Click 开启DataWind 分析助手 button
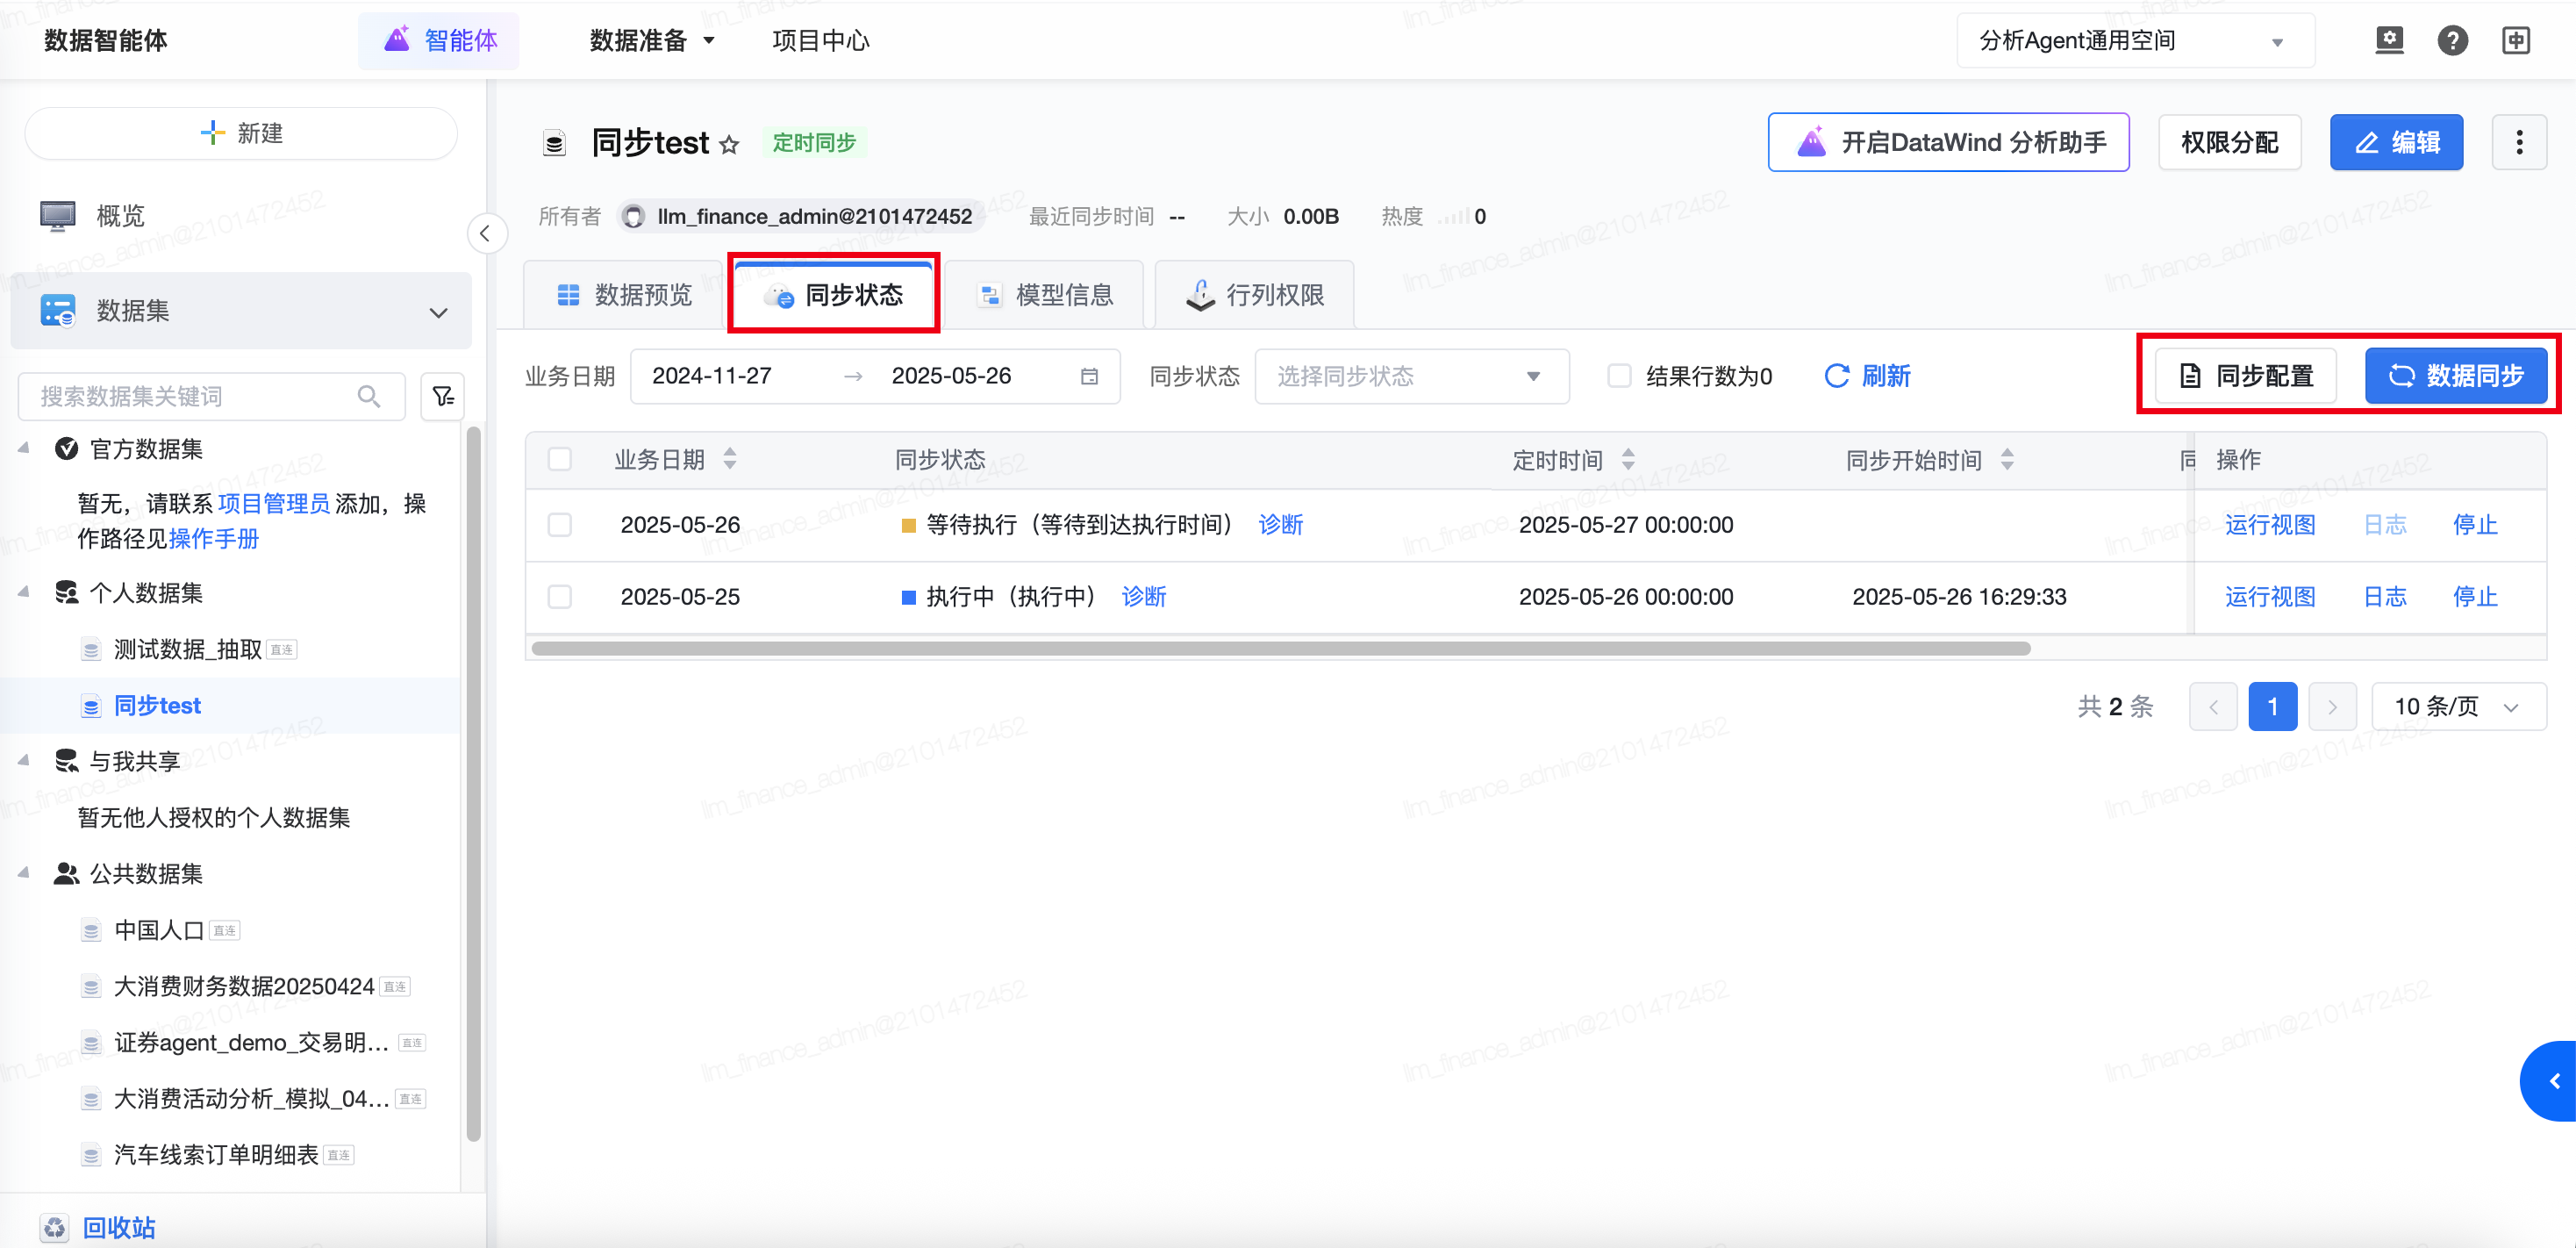Image resolution: width=2576 pixels, height=1248 pixels. tap(1948, 143)
